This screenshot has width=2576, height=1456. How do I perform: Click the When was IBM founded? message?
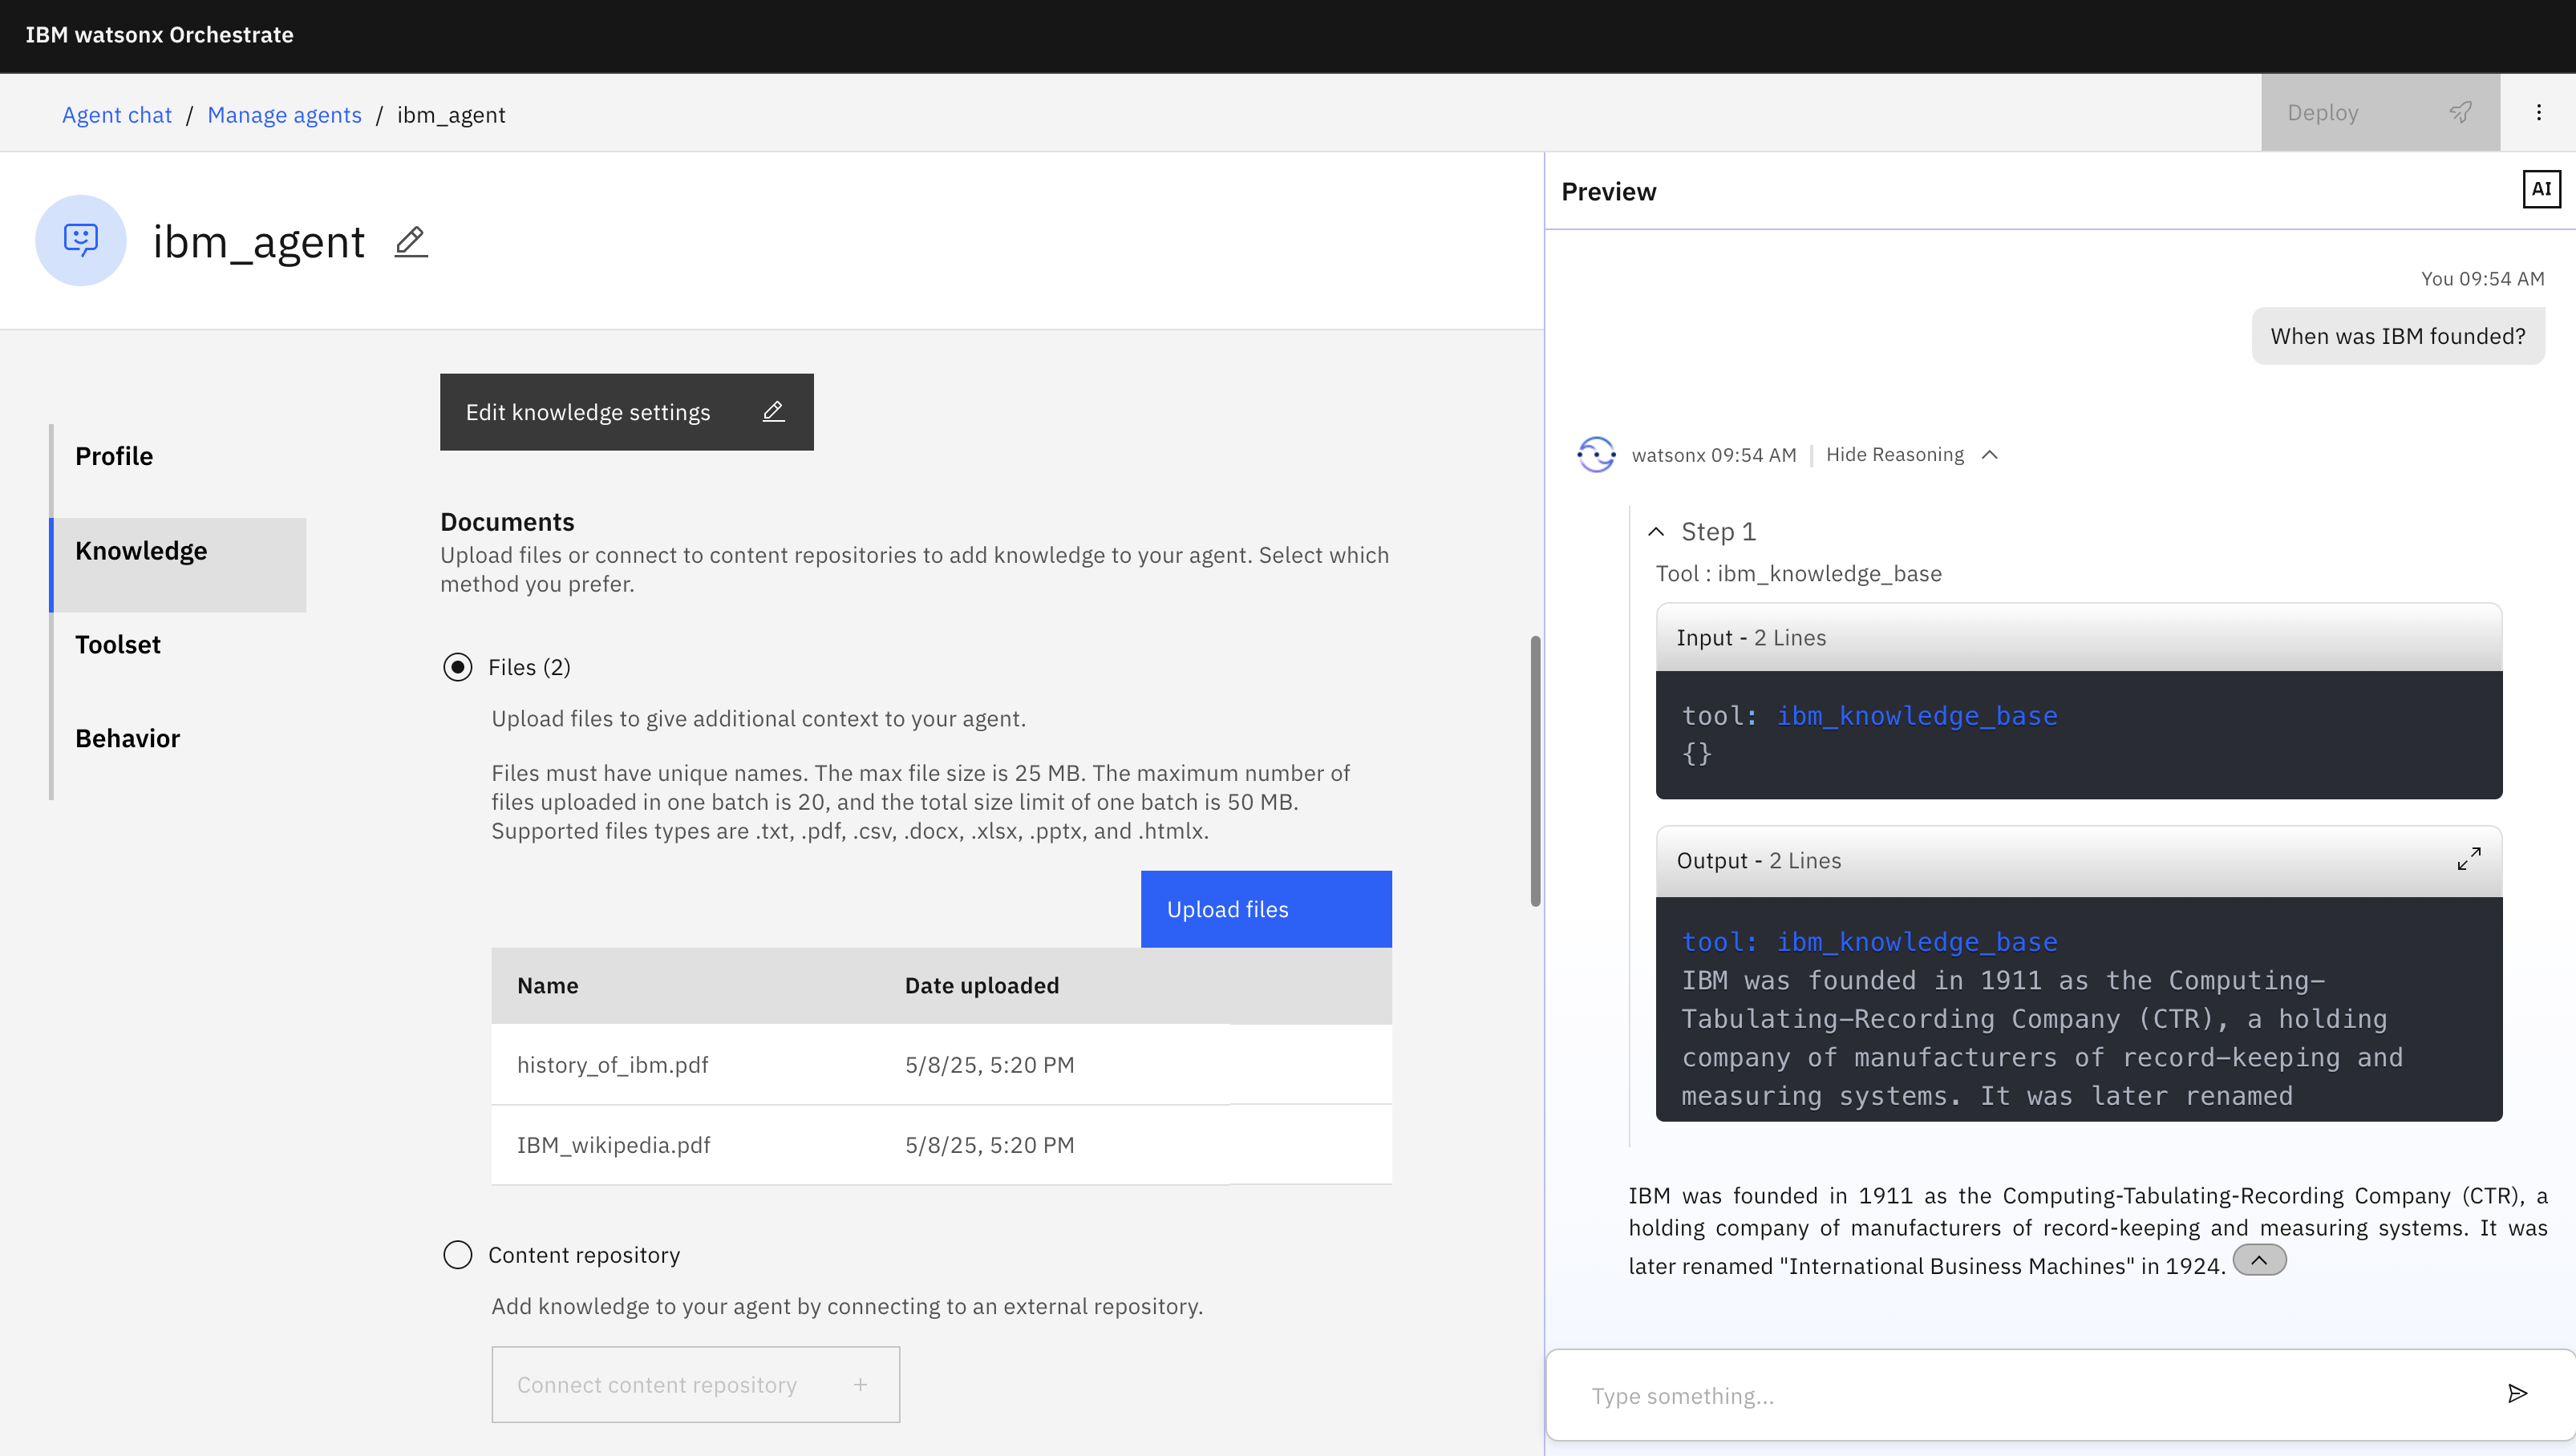pos(2397,336)
